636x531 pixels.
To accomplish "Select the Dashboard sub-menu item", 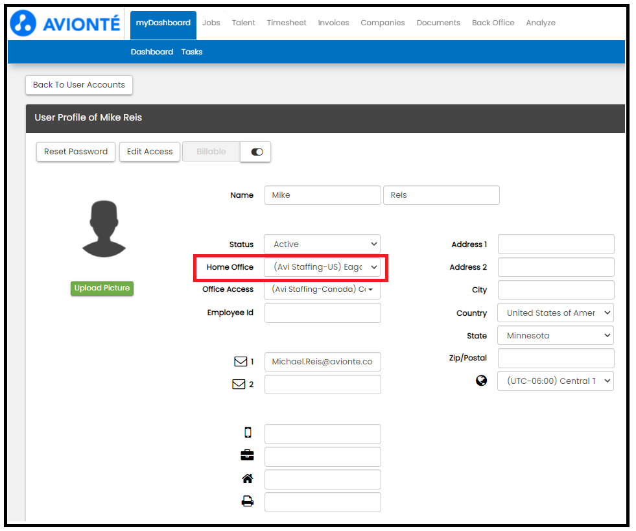I will coord(152,52).
